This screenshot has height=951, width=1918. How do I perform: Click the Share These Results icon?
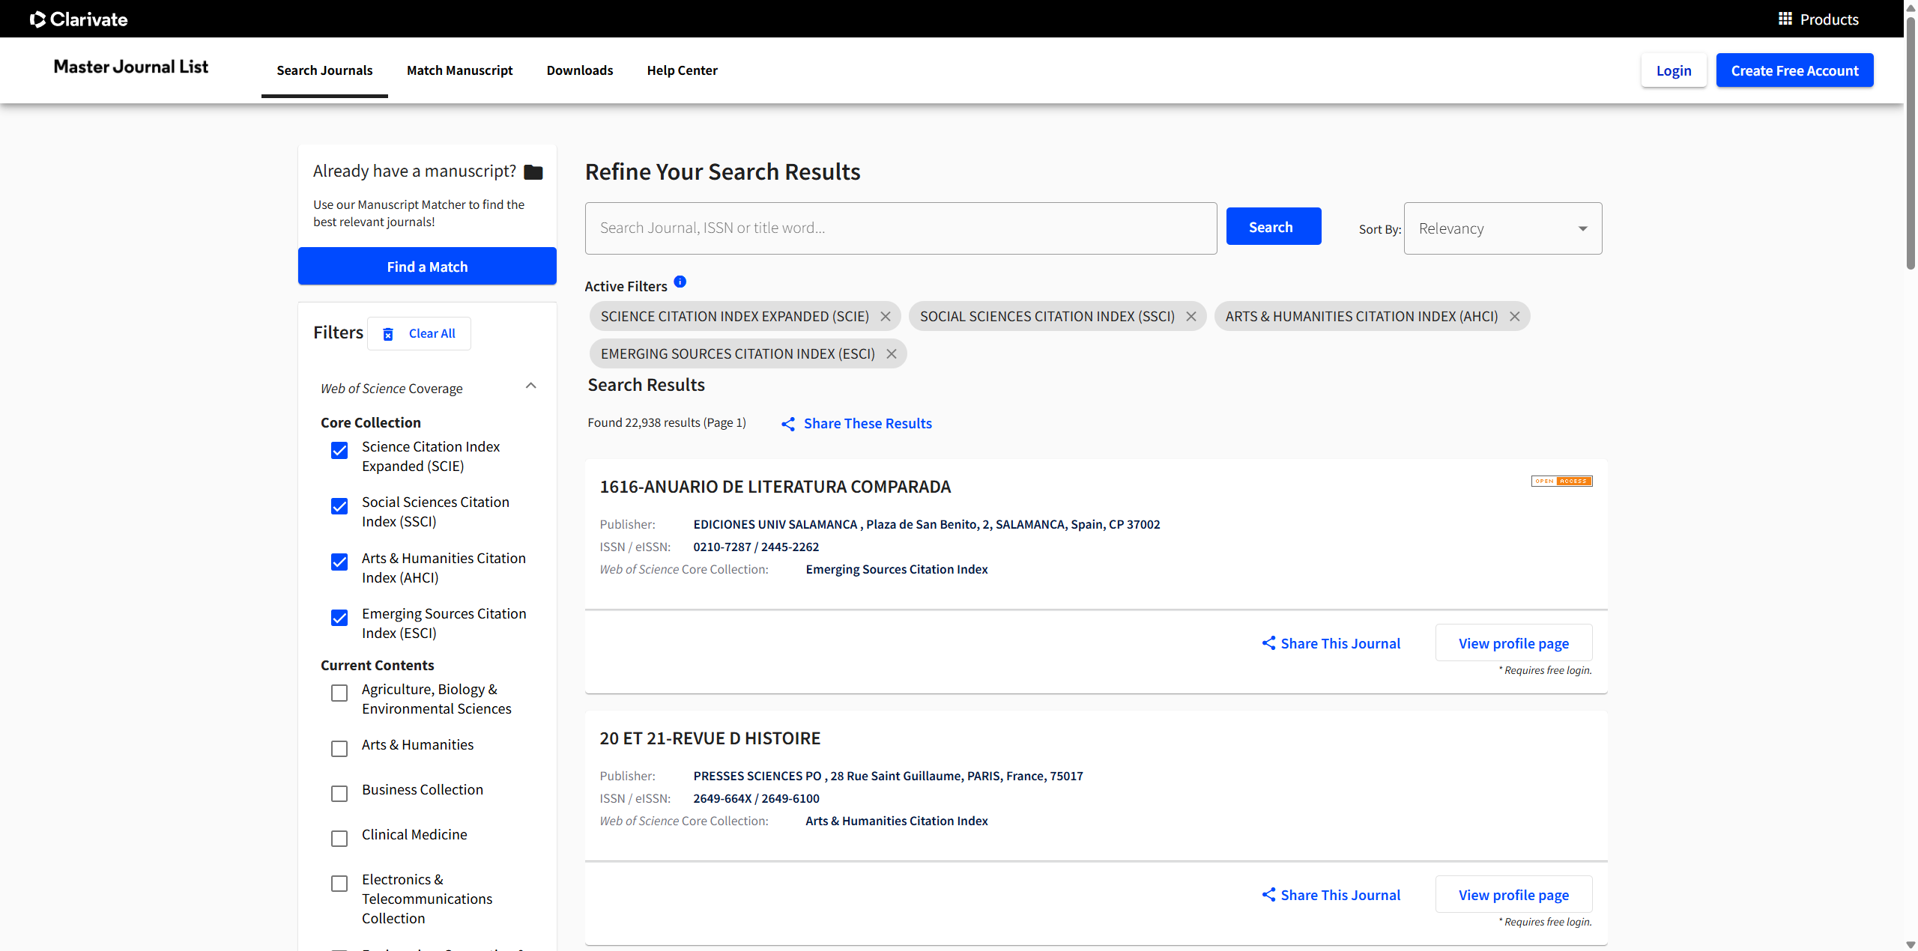coord(788,425)
